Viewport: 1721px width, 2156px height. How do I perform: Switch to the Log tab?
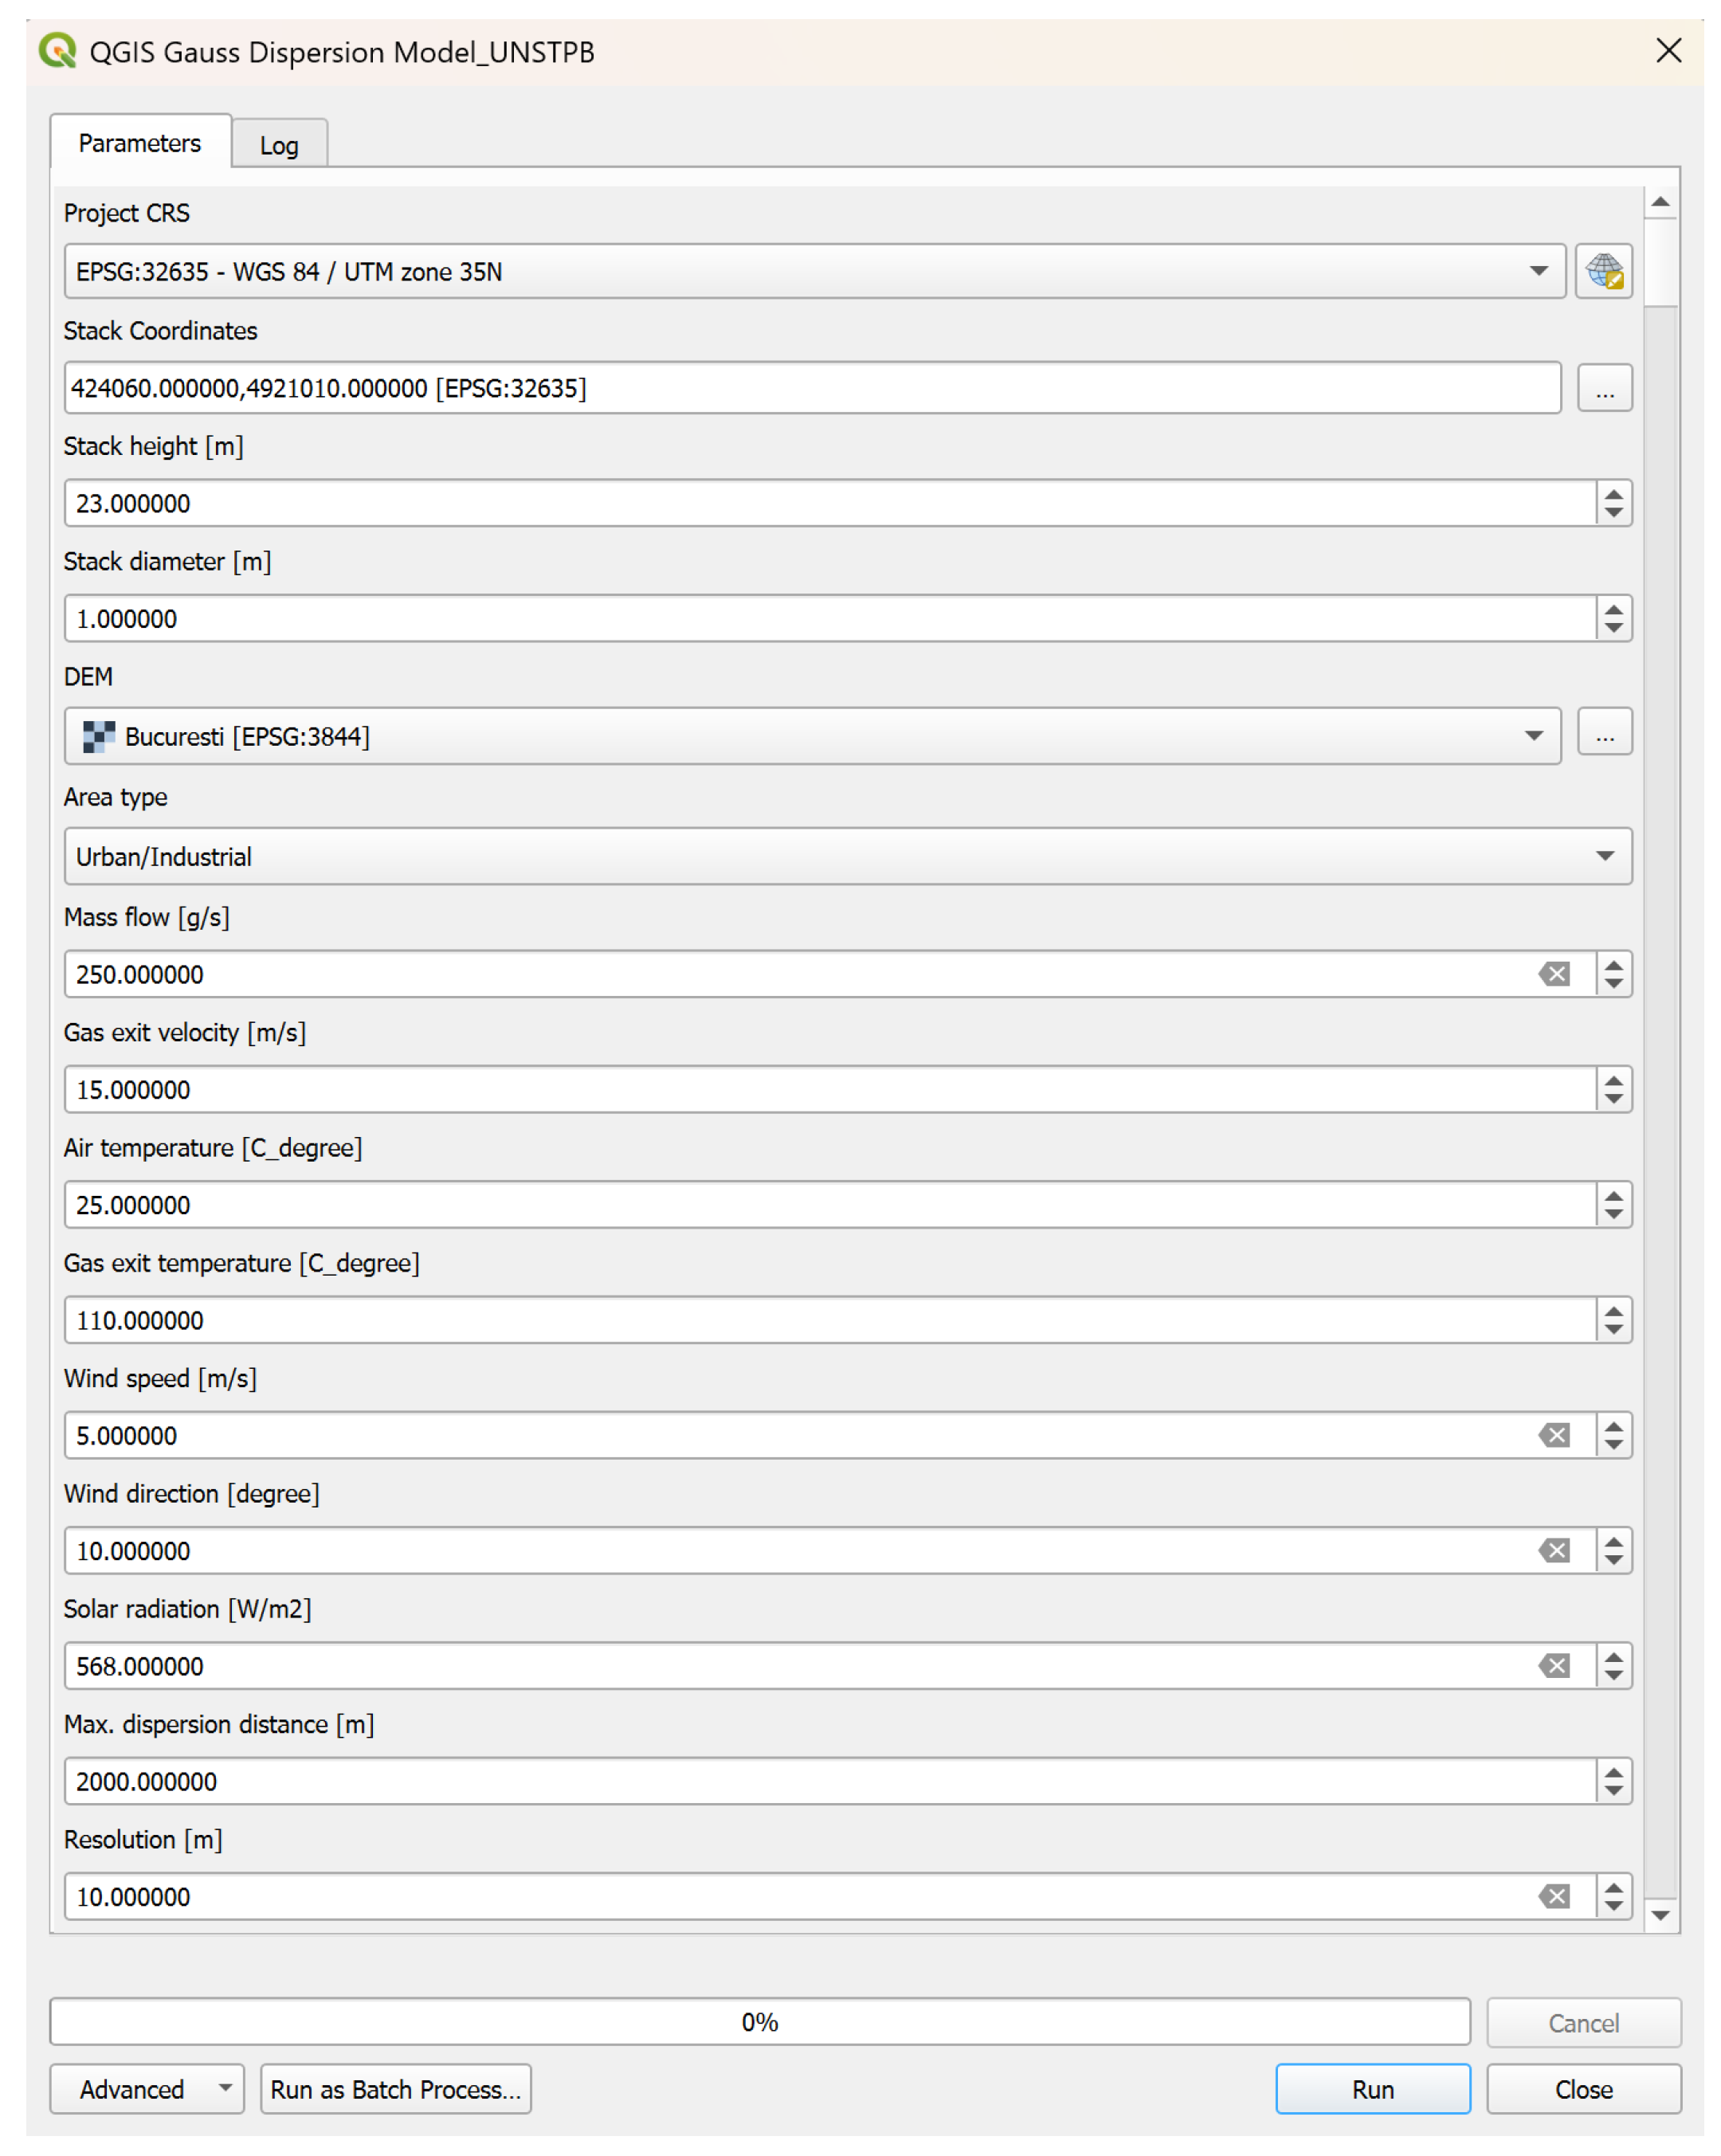[x=279, y=145]
